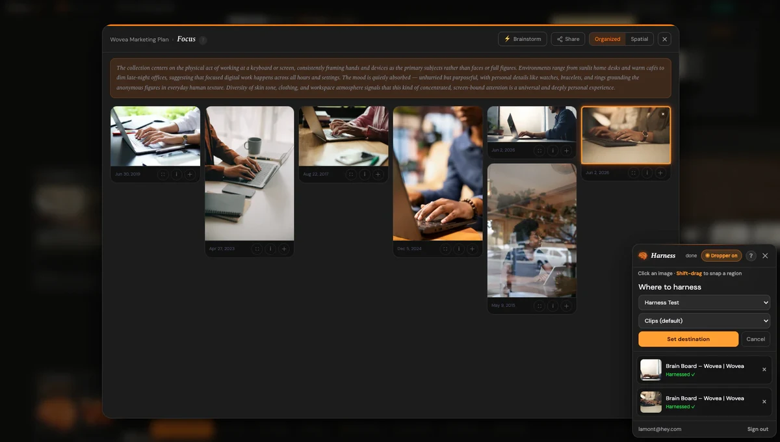This screenshot has height=442, width=780.
Task: Select the Apr 27, 2023 desk photo with mug
Action: tap(250, 174)
